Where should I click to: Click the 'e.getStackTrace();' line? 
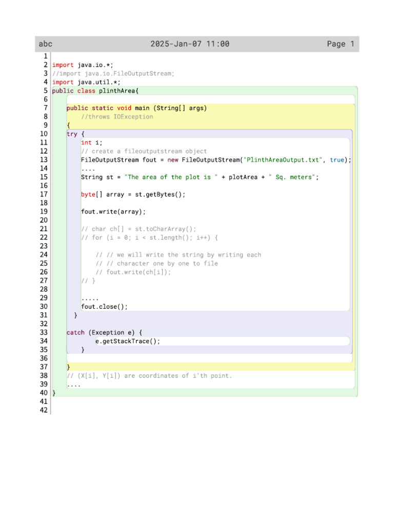click(128, 341)
